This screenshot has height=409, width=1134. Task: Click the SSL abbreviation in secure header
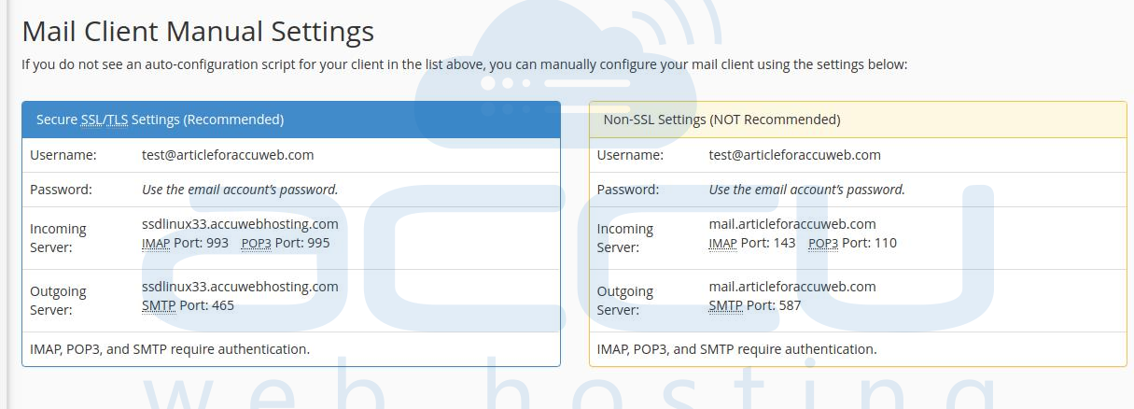click(91, 120)
